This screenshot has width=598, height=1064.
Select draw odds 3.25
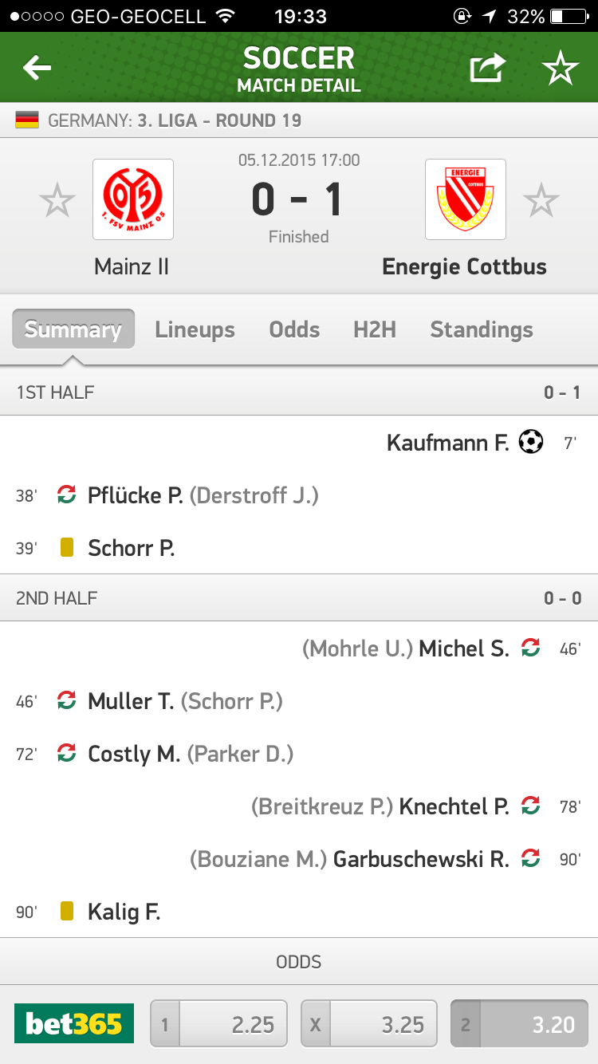pyautogui.click(x=369, y=1023)
